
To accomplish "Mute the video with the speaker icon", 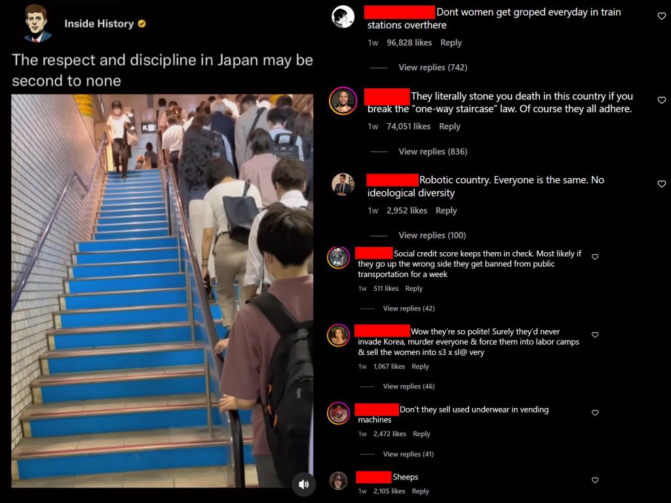I will (x=303, y=484).
